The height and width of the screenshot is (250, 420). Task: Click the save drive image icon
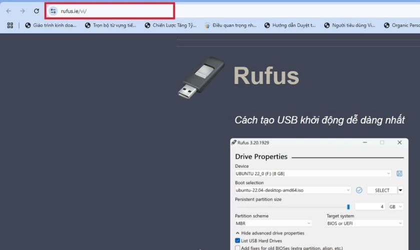point(399,173)
